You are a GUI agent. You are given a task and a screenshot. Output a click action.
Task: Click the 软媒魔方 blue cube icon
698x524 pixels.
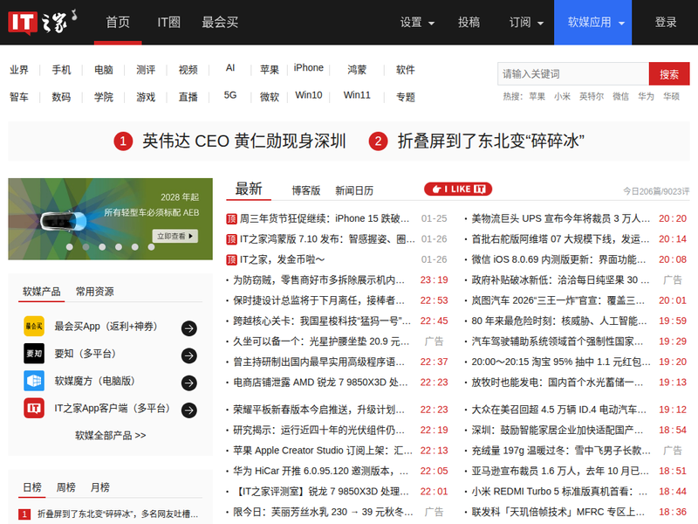click(x=34, y=382)
